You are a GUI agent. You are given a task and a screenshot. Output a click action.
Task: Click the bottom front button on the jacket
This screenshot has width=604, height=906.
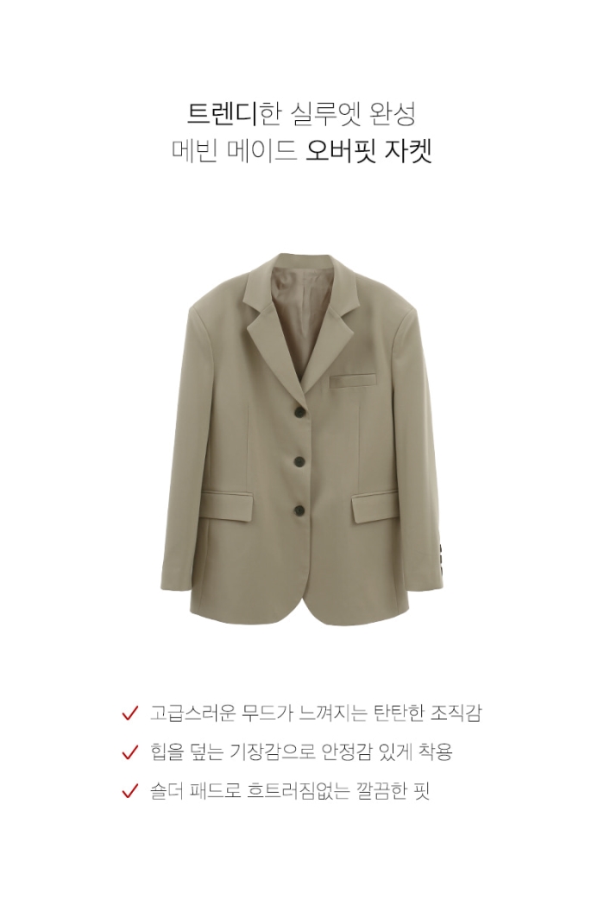pyautogui.click(x=301, y=509)
